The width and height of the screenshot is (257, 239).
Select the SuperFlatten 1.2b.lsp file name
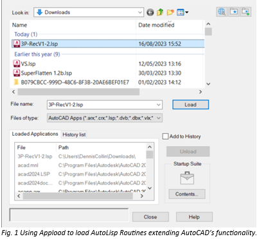pyautogui.click(x=46, y=73)
